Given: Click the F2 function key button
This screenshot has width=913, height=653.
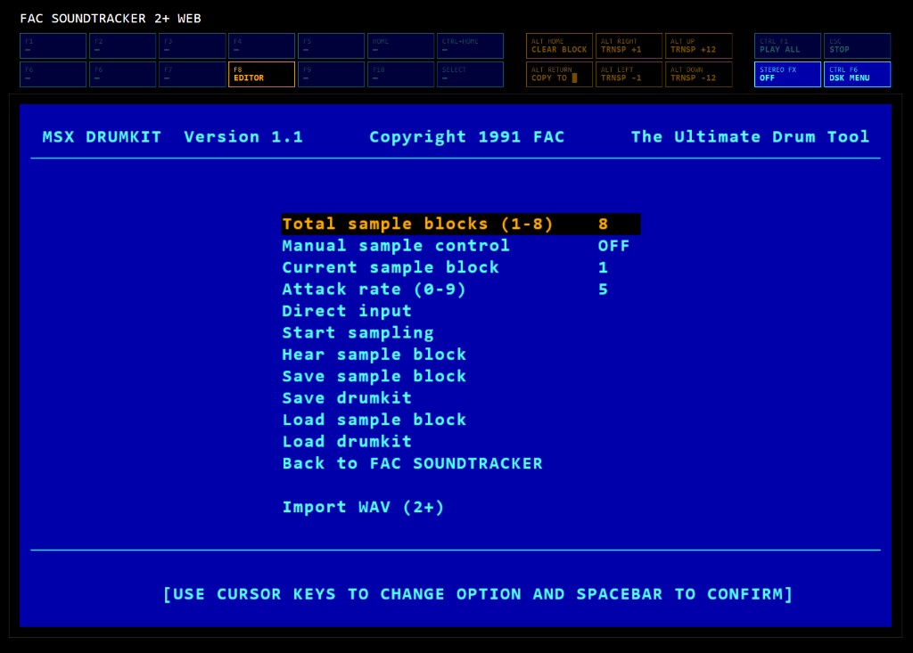Looking at the screenshot, I should point(122,46).
